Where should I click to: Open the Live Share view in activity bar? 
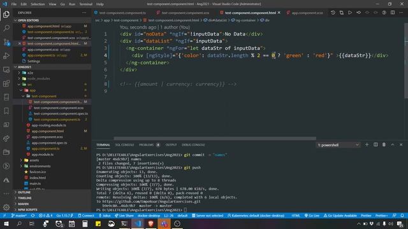pos(6,139)
